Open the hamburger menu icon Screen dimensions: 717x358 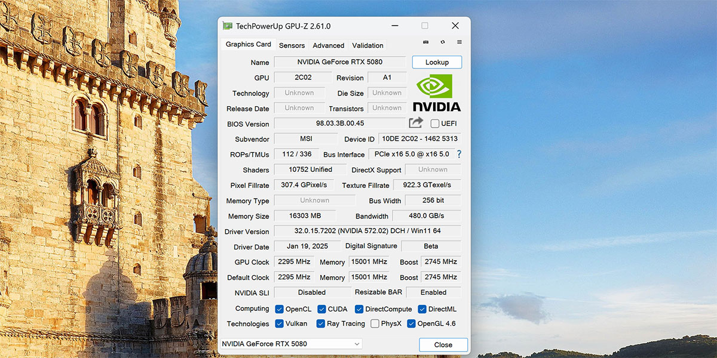click(x=459, y=42)
